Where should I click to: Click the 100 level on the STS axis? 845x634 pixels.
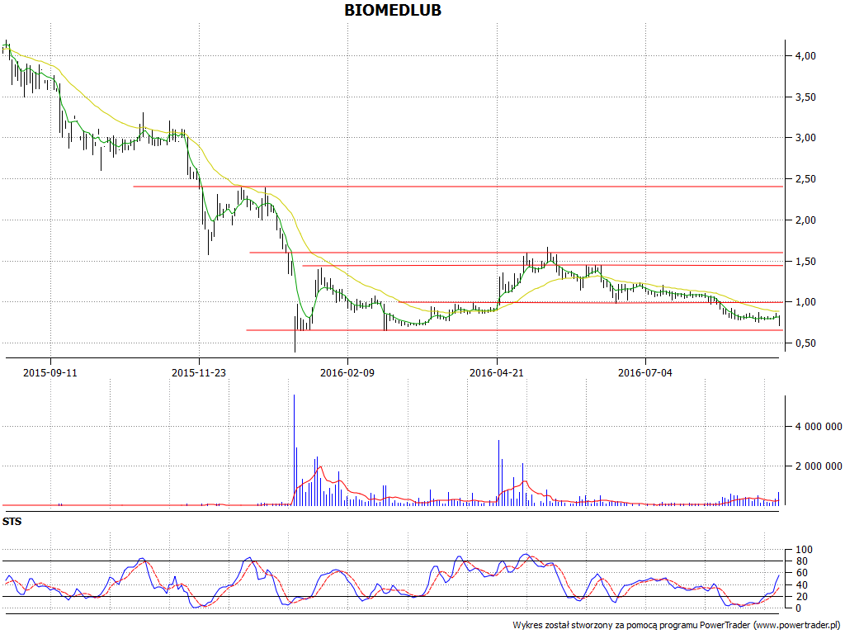coord(804,549)
